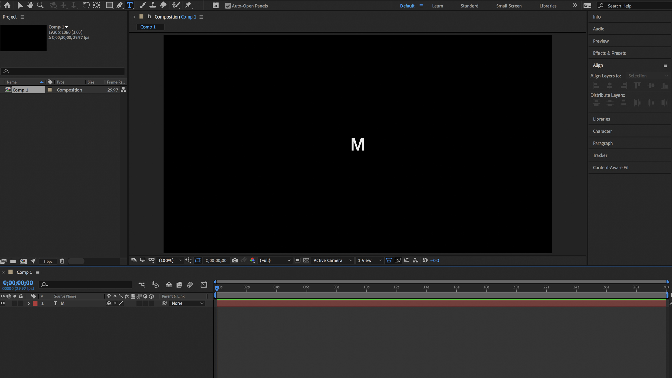Select the Eraser tool
The width and height of the screenshot is (672, 378).
pos(163,5)
